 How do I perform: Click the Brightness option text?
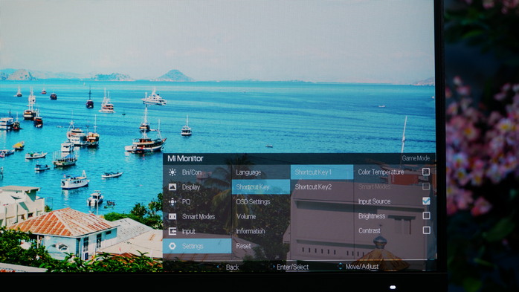[x=372, y=216]
